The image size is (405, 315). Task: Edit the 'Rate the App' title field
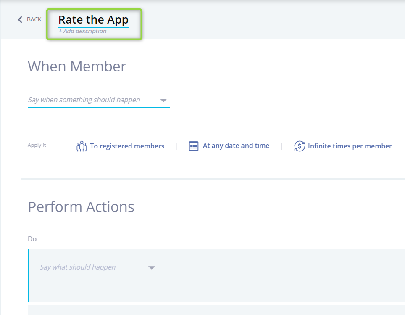tap(94, 20)
